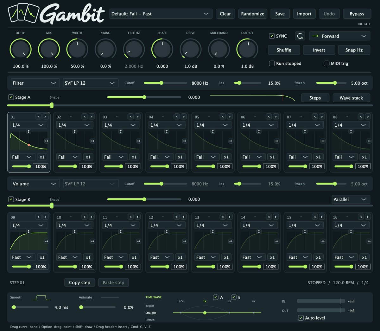Enable the MIDI trig checkbox
This screenshot has height=331, width=380.
point(326,63)
